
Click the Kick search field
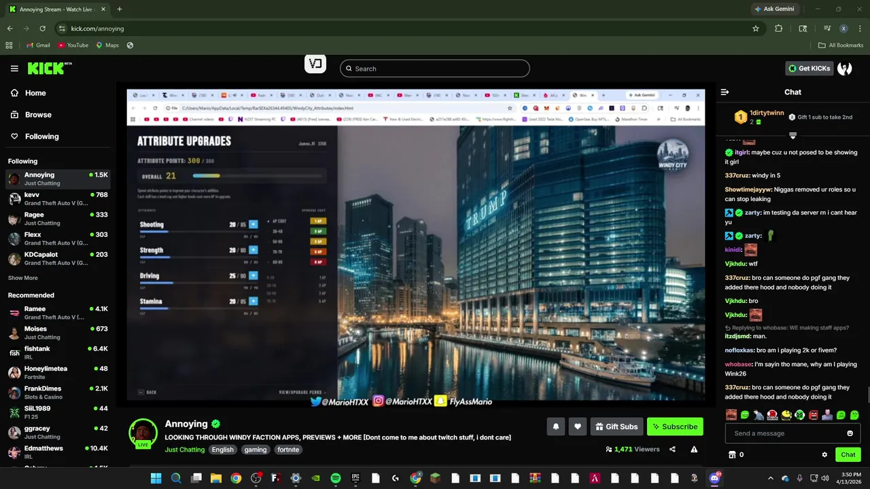pos(434,69)
